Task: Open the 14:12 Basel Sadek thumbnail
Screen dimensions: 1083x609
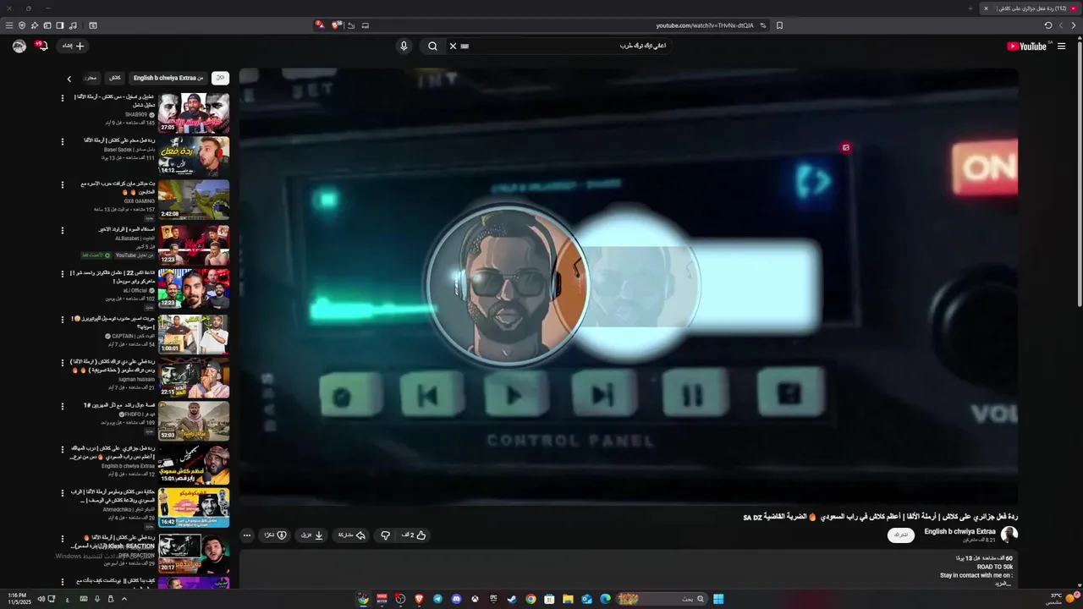Action: tap(194, 156)
